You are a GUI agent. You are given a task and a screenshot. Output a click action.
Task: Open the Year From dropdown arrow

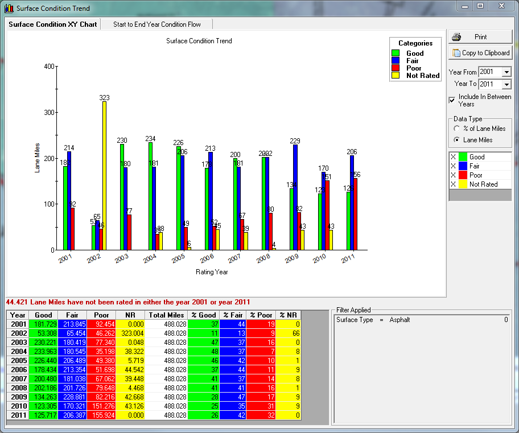click(x=506, y=72)
